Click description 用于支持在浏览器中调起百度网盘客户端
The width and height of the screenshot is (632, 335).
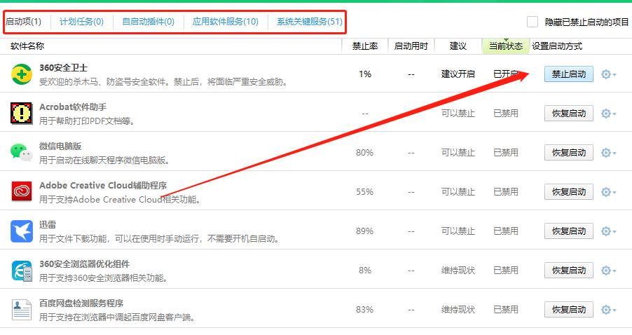[117, 317]
